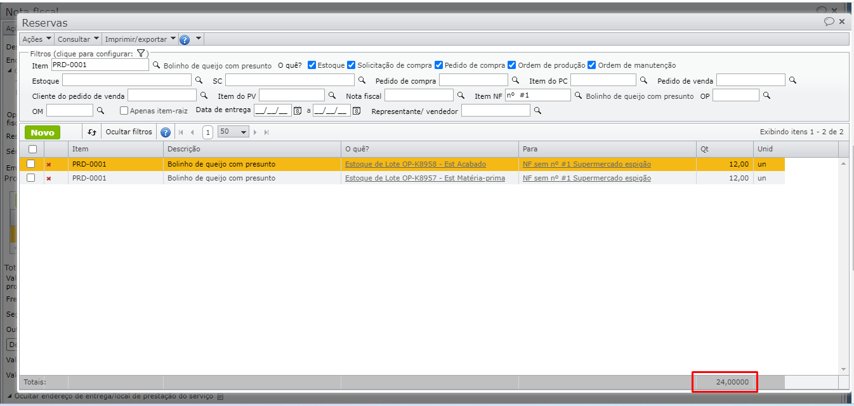
Task: Enable the Apenas item-raiz checkbox
Action: (124, 110)
